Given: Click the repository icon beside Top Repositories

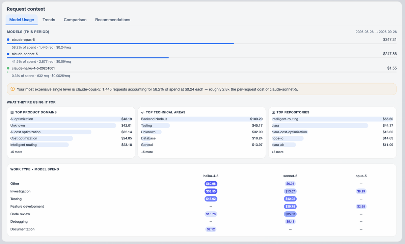Looking at the screenshot, I should pyautogui.click(x=273, y=112).
